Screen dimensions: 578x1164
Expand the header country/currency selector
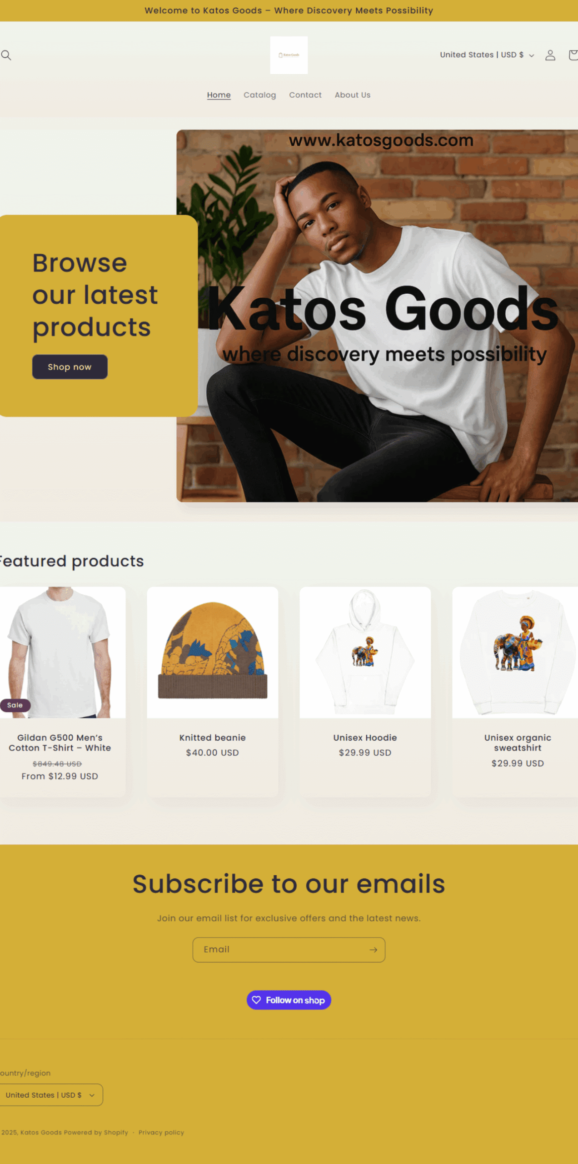(487, 55)
